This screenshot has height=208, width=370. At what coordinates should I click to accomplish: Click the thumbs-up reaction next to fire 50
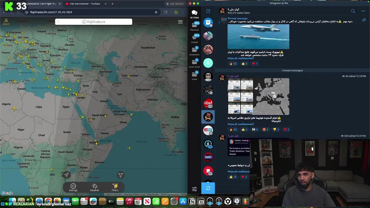click(x=245, y=64)
